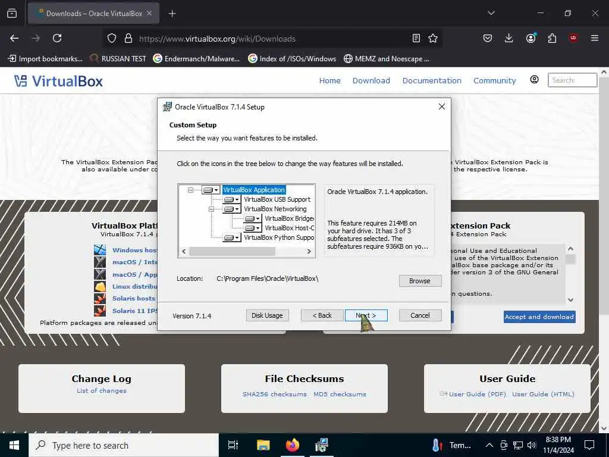609x457 pixels.
Task: Open the list all tabs chevron
Action: [x=491, y=13]
